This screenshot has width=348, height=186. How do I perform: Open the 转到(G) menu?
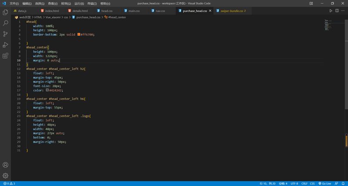point(66,3)
